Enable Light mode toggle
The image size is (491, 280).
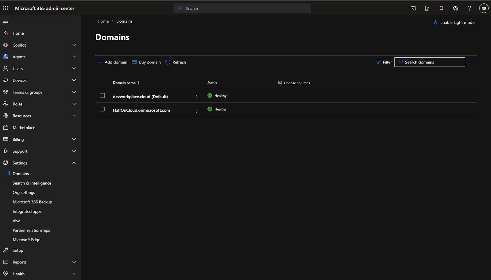tap(454, 22)
